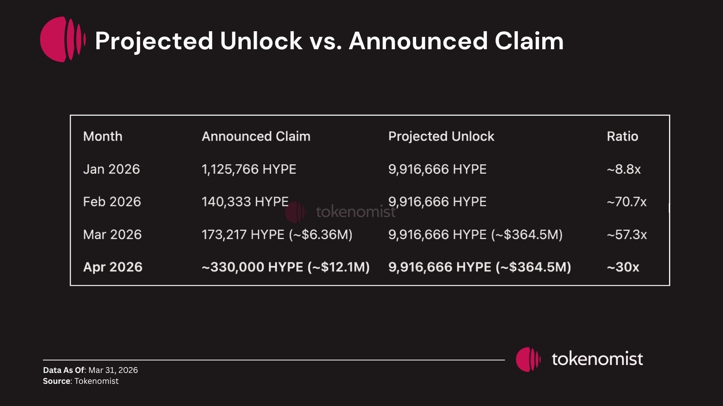Click the pink Tokenomist logo top-left

(x=63, y=39)
